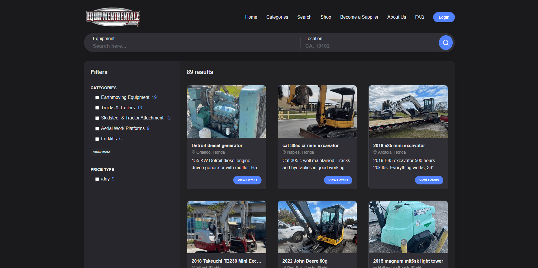View Details for 2019 e85 mini excavator
This screenshot has height=268, width=538.
429,180
